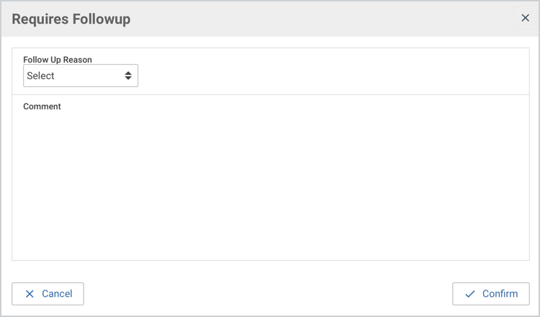
Task: Click the Select placeholder text
Action: pos(41,75)
